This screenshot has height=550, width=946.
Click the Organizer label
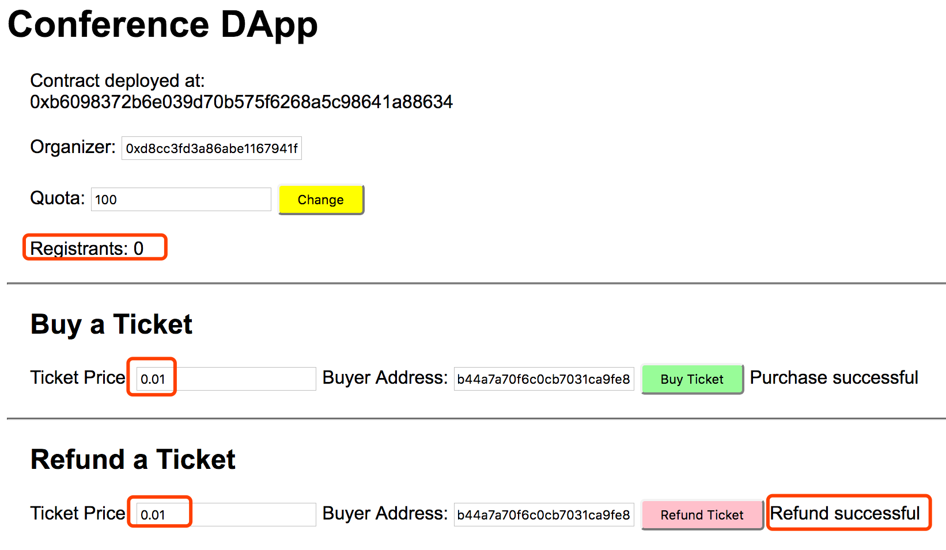[x=73, y=147]
